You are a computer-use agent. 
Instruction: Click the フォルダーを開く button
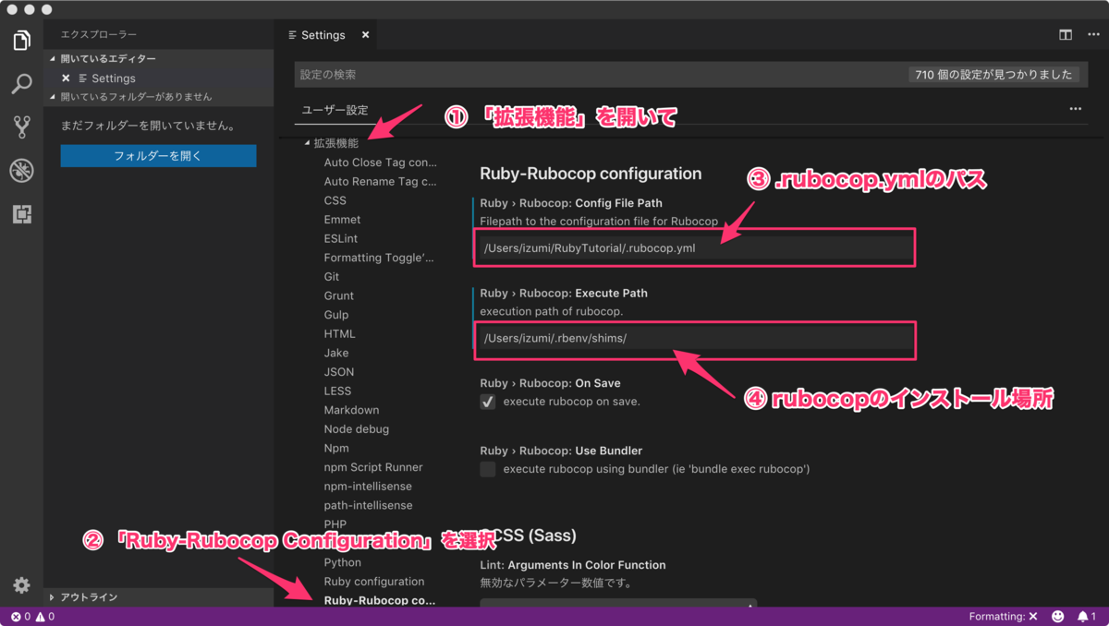pos(158,156)
